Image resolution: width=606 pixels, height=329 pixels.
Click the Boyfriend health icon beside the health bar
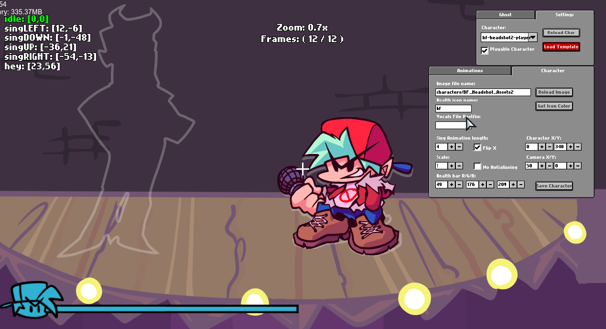point(32,300)
